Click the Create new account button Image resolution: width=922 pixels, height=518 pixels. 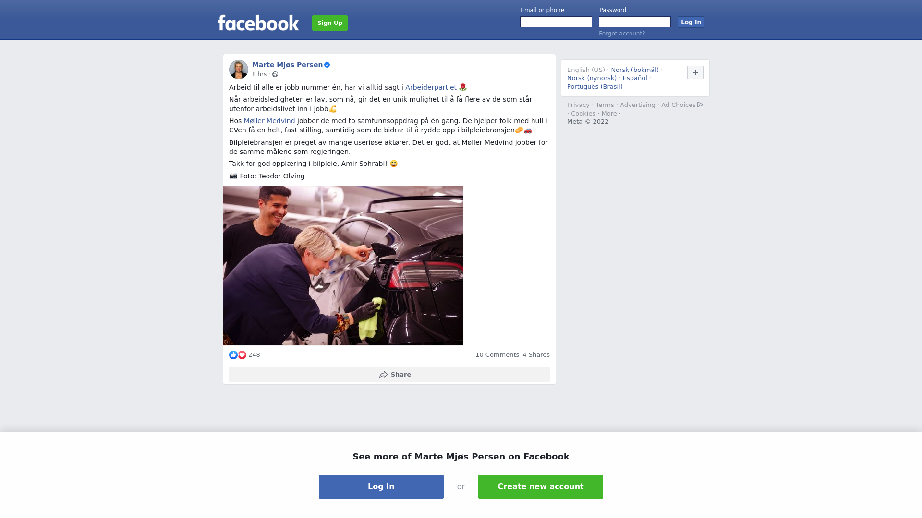541,487
